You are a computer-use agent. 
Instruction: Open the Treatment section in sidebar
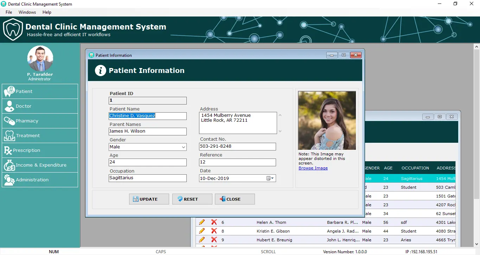(x=40, y=135)
